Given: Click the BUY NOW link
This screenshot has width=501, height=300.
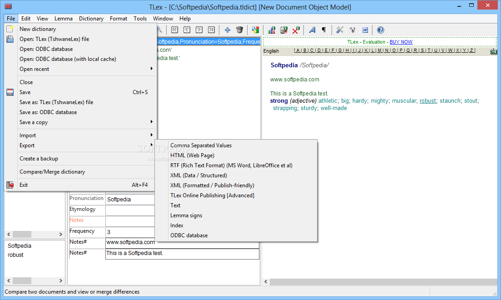Looking at the screenshot, I should 401,42.
